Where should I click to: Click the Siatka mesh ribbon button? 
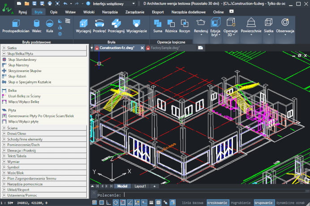pyautogui.click(x=268, y=27)
